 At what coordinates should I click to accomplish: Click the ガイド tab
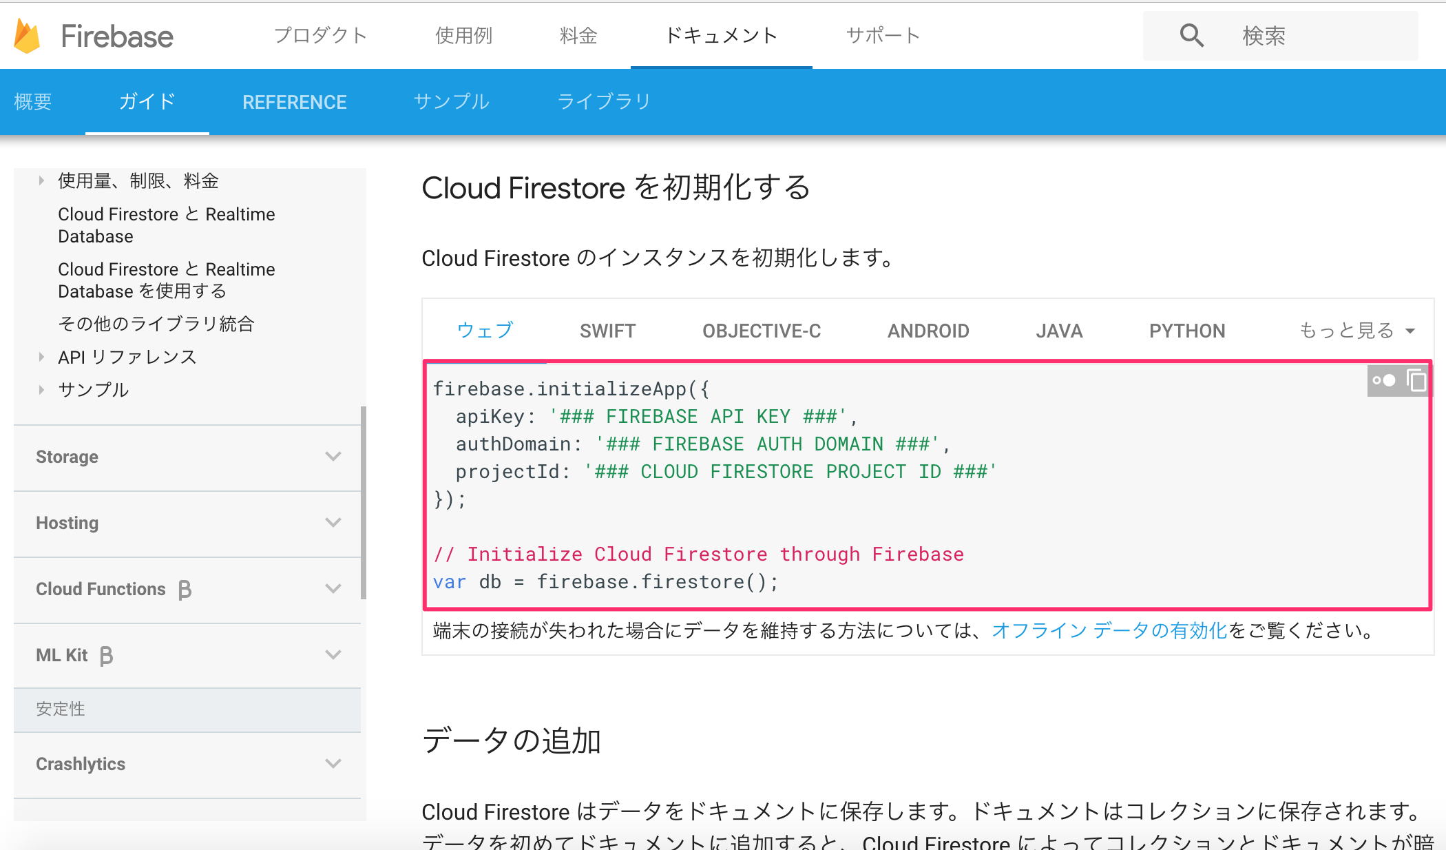pyautogui.click(x=145, y=101)
